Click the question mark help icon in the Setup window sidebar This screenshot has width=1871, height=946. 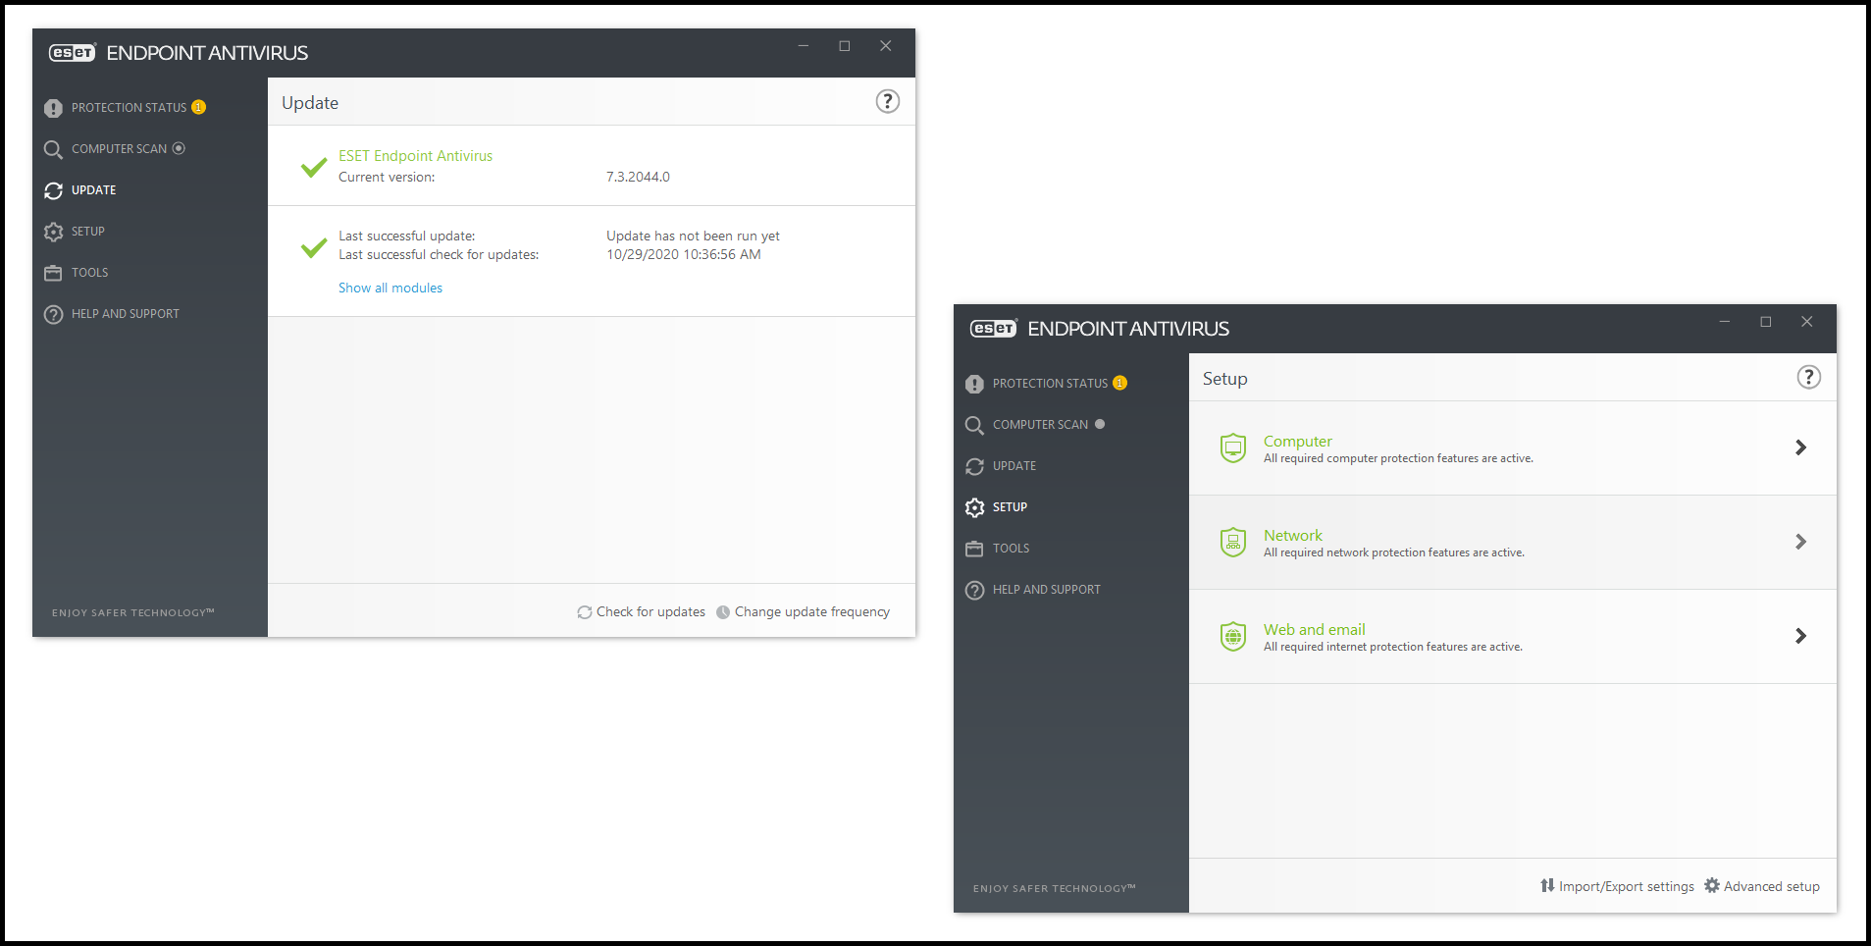tap(974, 590)
